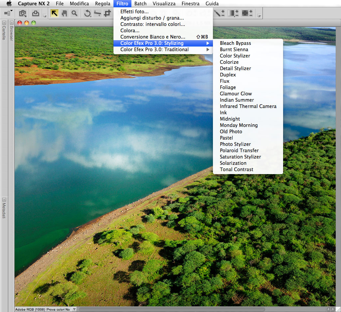The height and width of the screenshot is (312, 341).
Task: Click the Filtro menu
Action: click(122, 4)
